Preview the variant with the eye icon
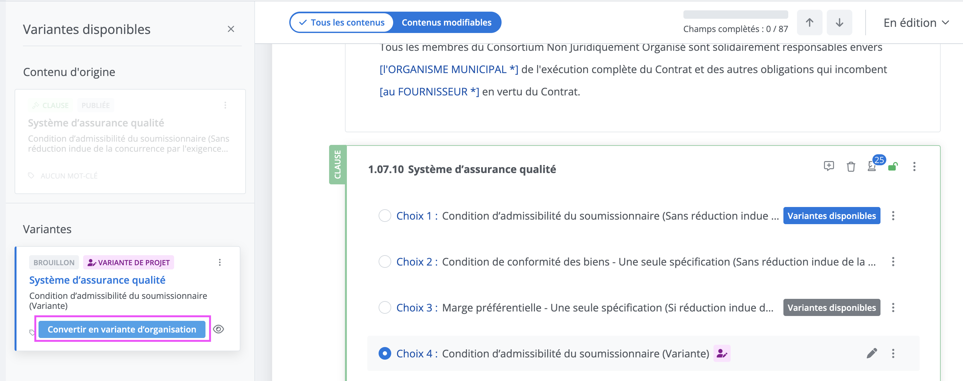This screenshot has height=381, width=963. point(219,329)
